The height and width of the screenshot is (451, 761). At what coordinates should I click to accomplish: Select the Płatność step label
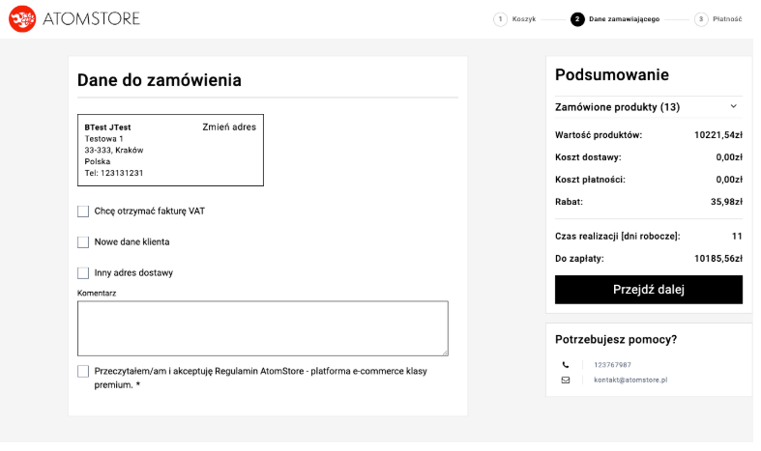click(x=727, y=18)
